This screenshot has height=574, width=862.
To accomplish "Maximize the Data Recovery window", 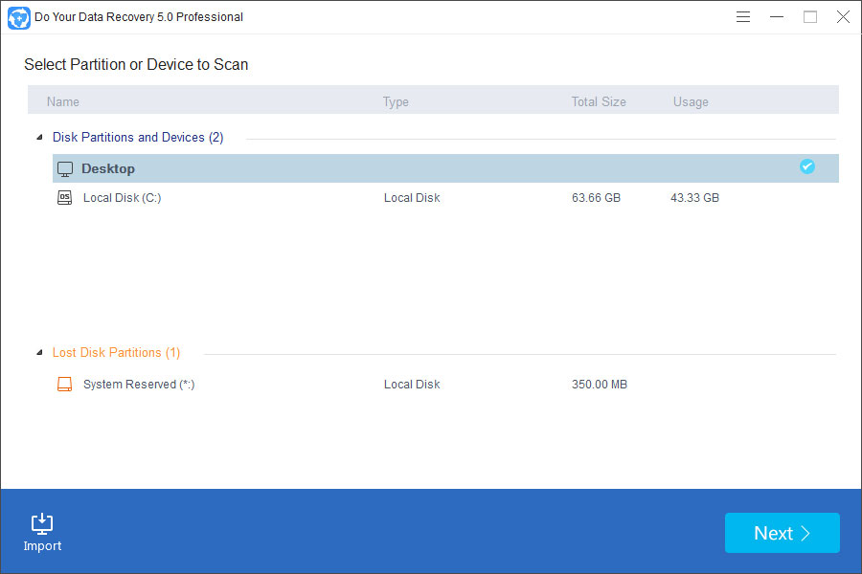I will point(809,17).
